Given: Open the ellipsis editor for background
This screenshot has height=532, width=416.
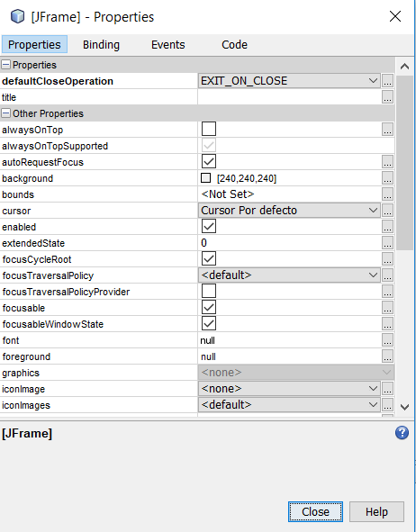Looking at the screenshot, I should point(387,178).
